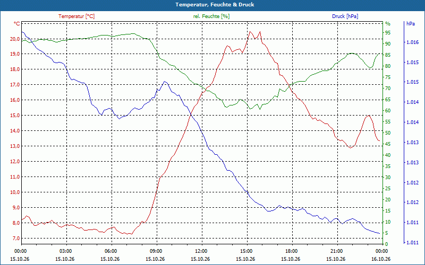Click the '9,0' temperature axis value

click(16, 208)
